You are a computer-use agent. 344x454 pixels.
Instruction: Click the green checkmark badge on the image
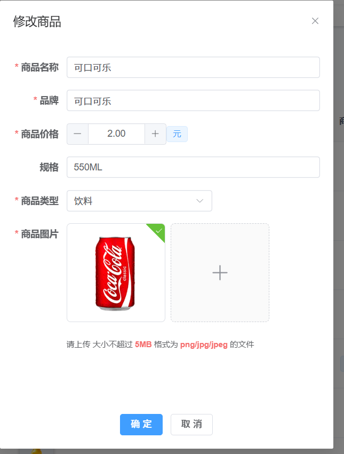[158, 231]
